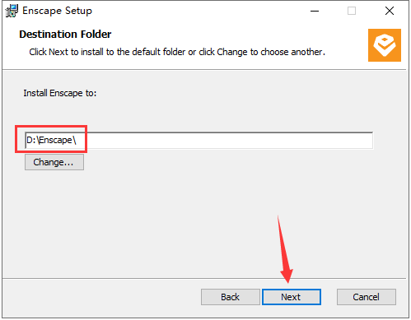Image resolution: width=411 pixels, height=320 pixels.
Task: Click the Install Enscape to: label
Action: [x=60, y=93]
